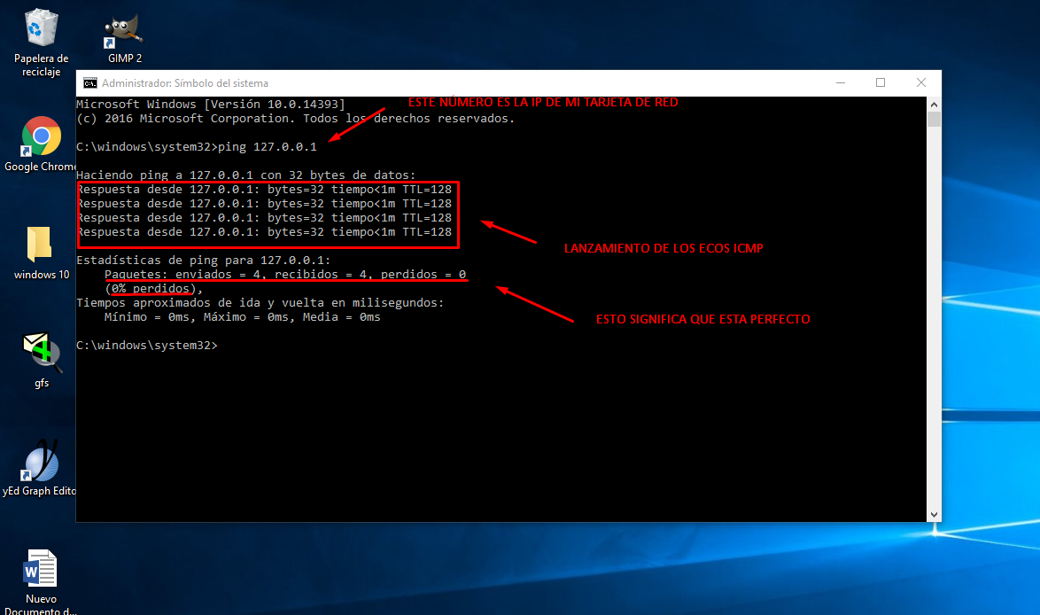
Task: Click the 'ping 127.0.0.1' command text
Action: (268, 146)
